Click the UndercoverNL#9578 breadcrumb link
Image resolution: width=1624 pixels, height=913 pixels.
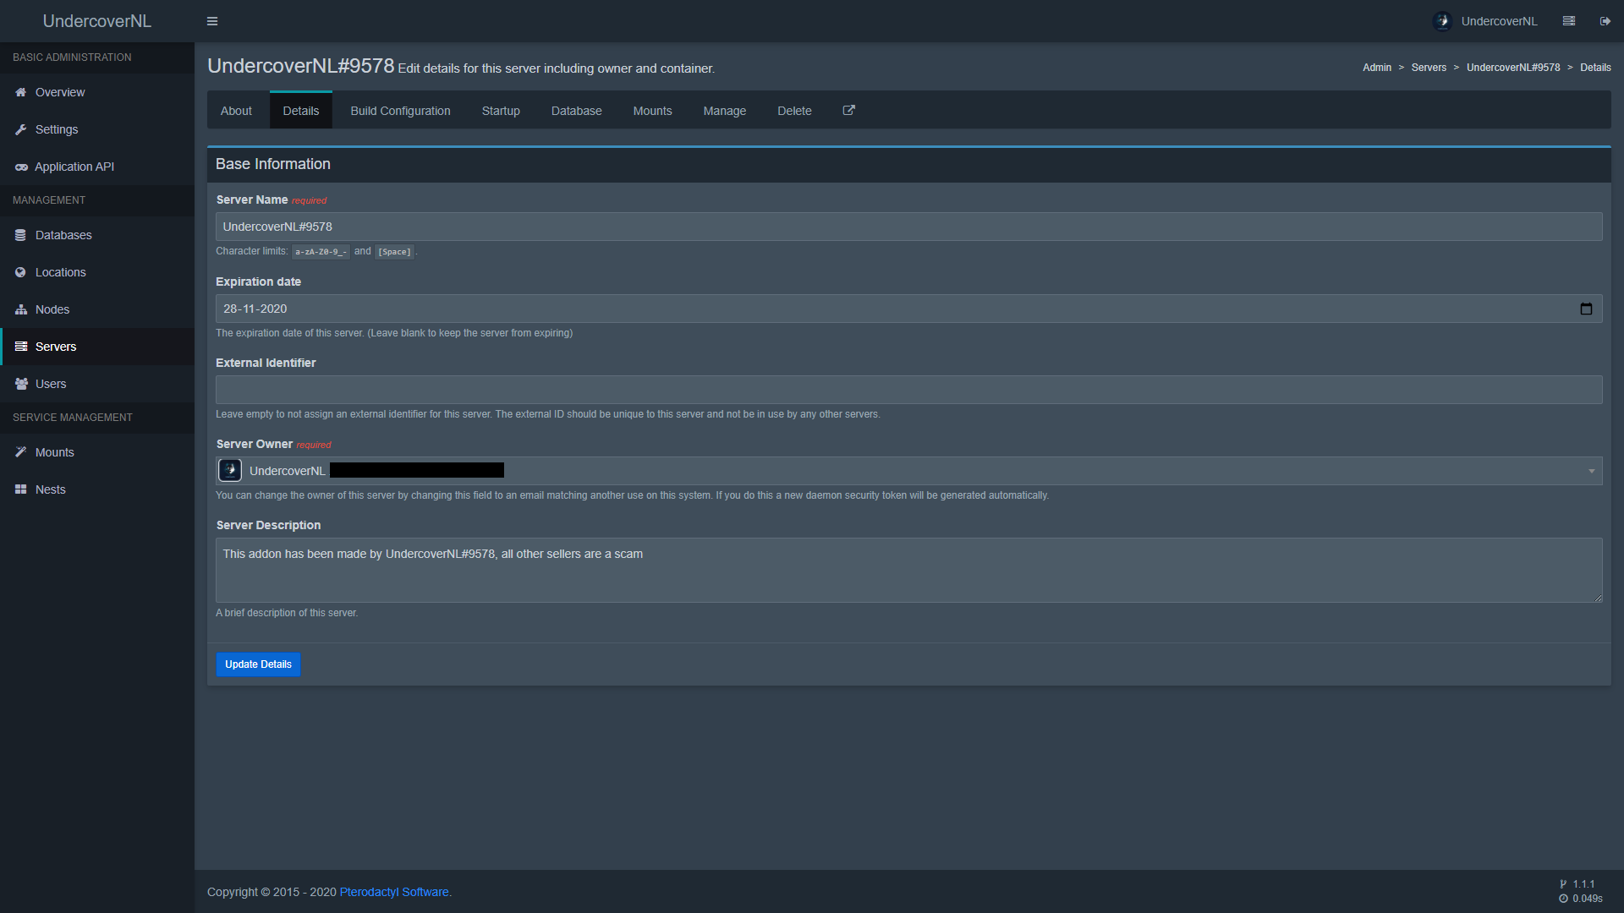pyautogui.click(x=1512, y=68)
